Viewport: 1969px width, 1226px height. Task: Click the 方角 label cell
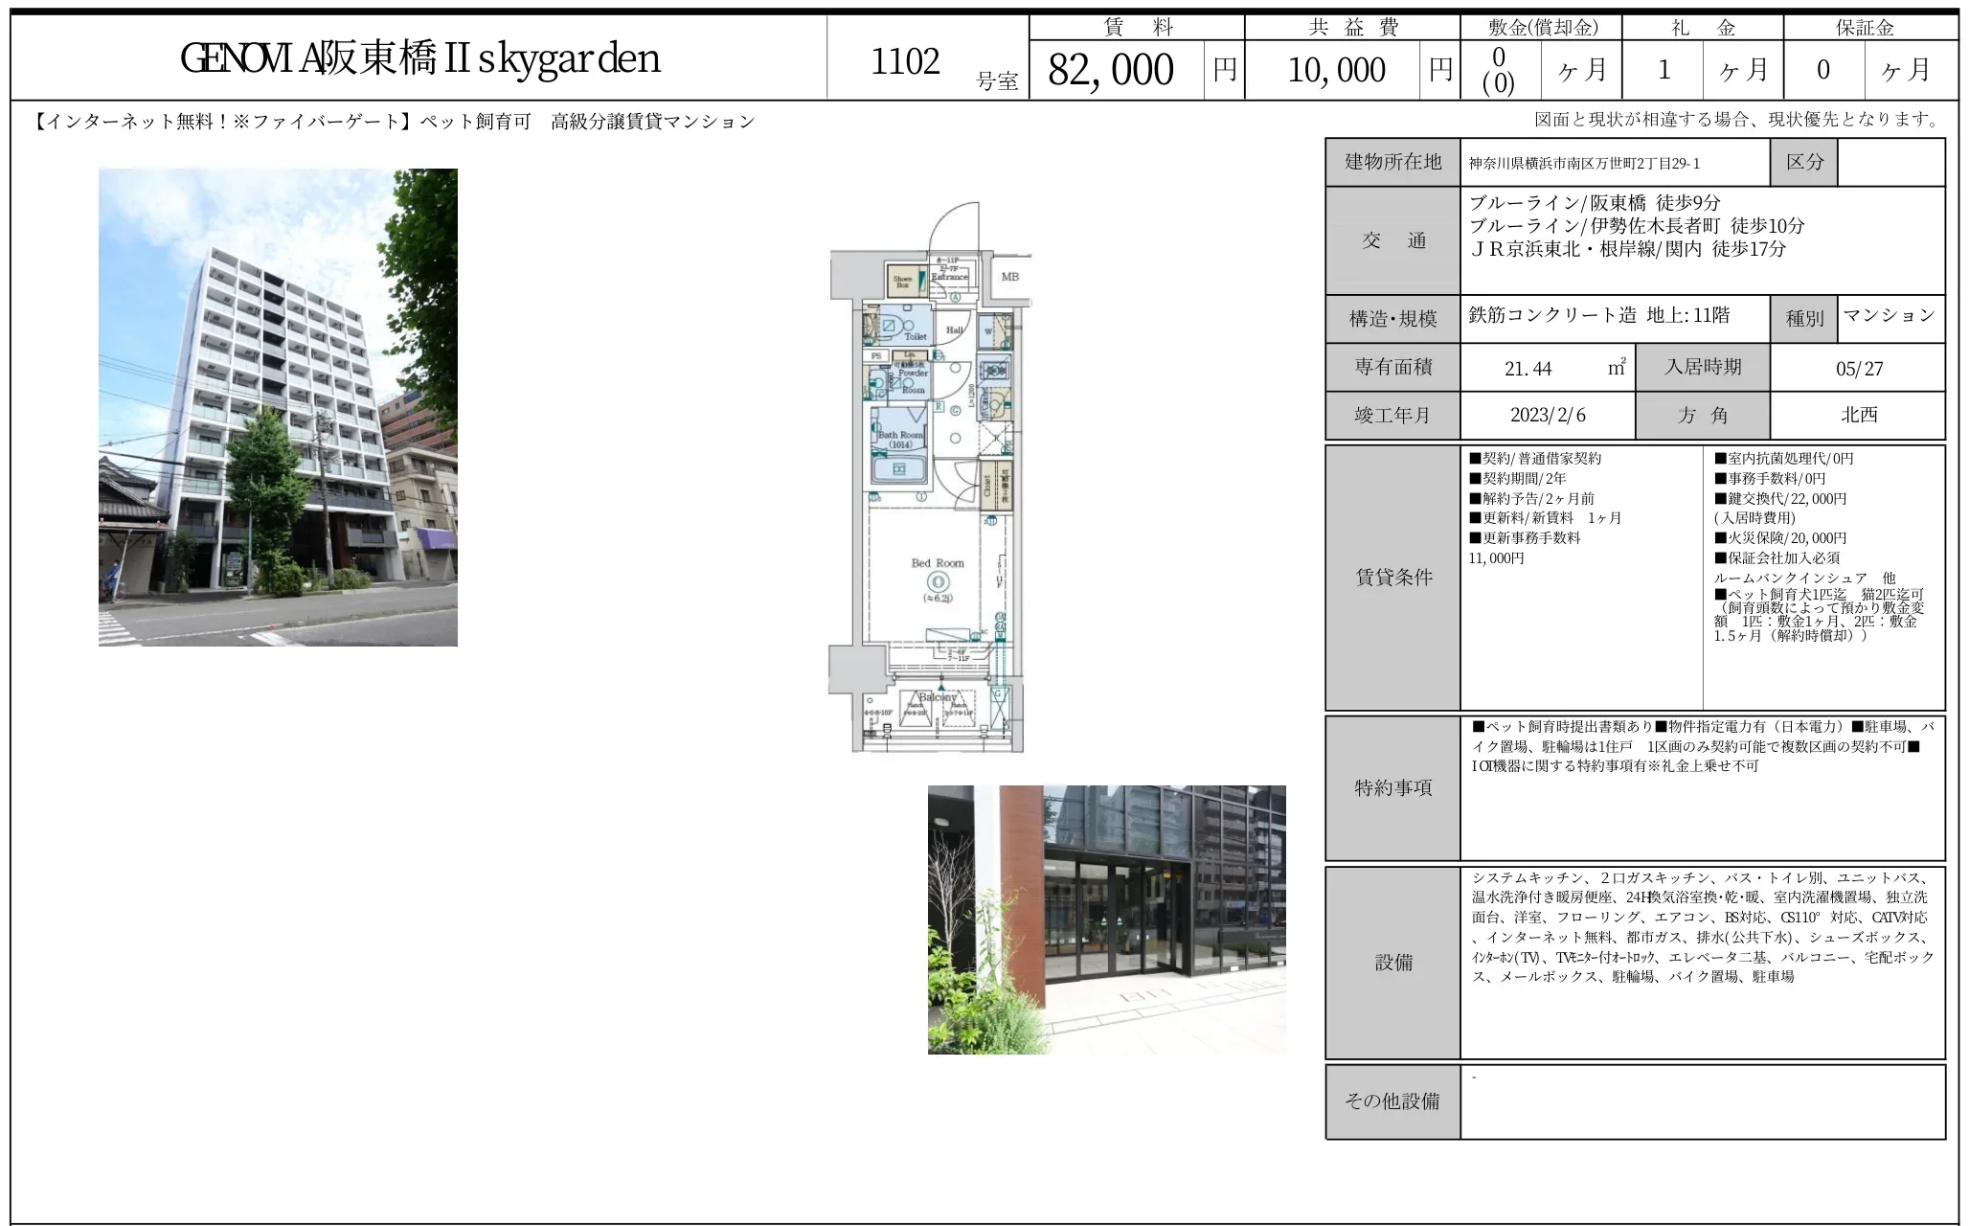(x=1703, y=415)
